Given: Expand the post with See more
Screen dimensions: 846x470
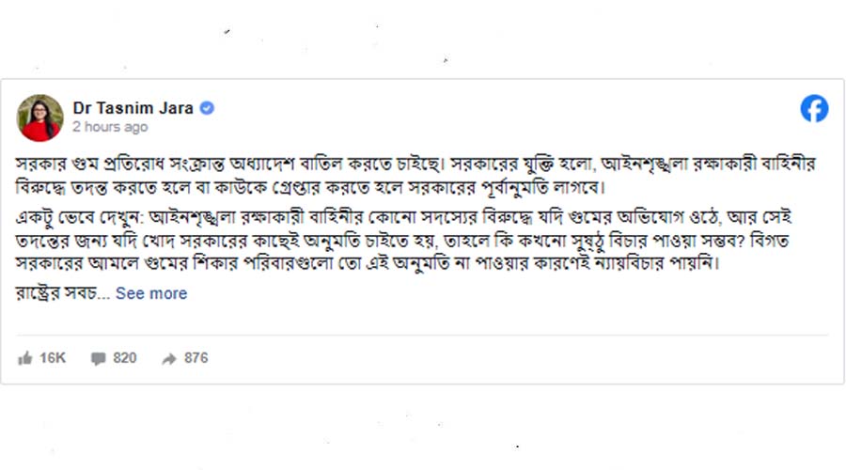Looking at the screenshot, I should pos(151,293).
